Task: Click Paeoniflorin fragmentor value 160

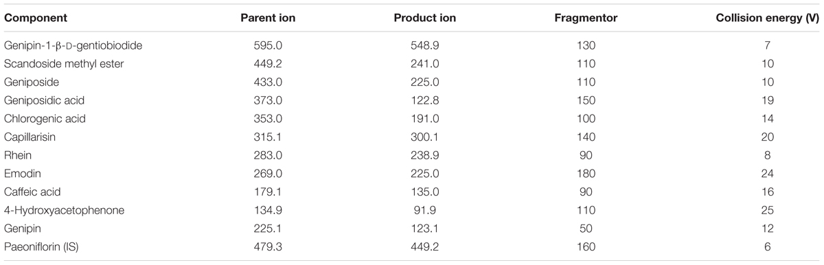Action: [x=584, y=246]
